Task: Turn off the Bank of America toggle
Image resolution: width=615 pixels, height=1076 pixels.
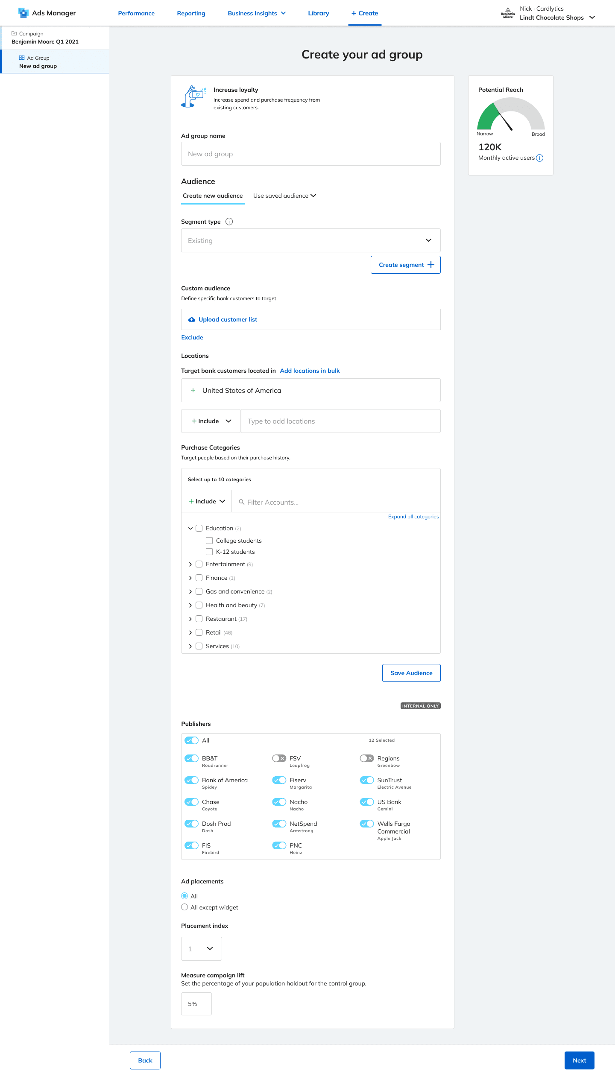Action: [192, 780]
